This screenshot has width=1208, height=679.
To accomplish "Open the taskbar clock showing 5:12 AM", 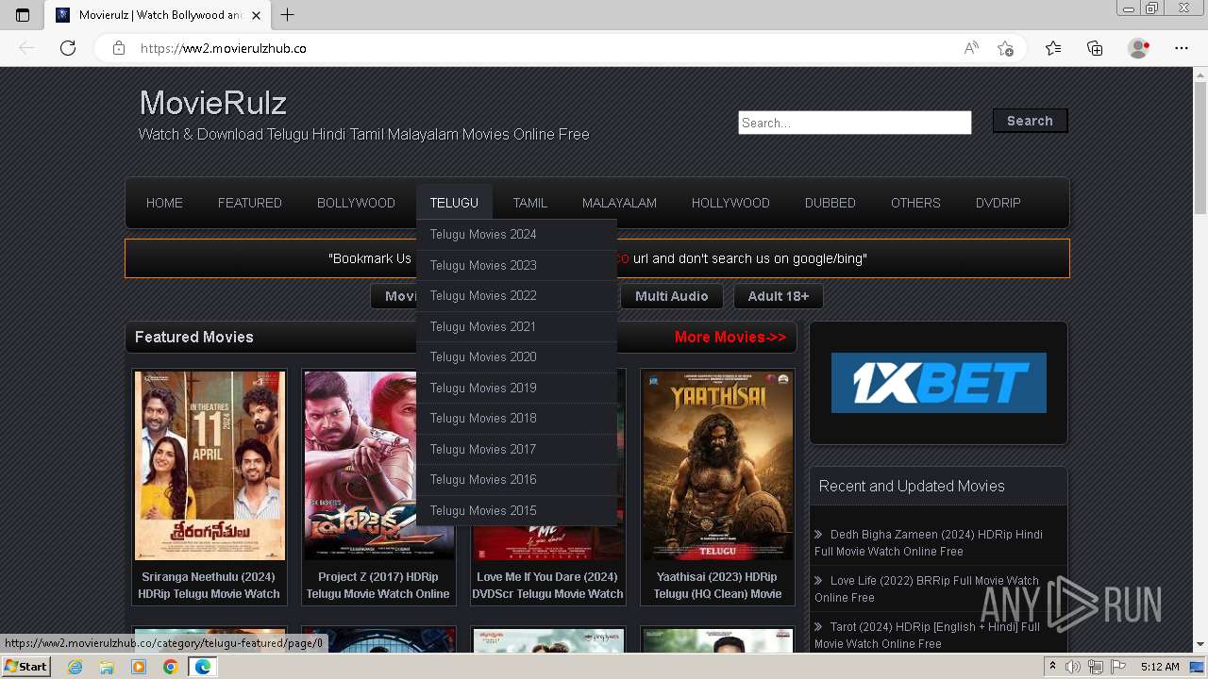I will pos(1160,667).
